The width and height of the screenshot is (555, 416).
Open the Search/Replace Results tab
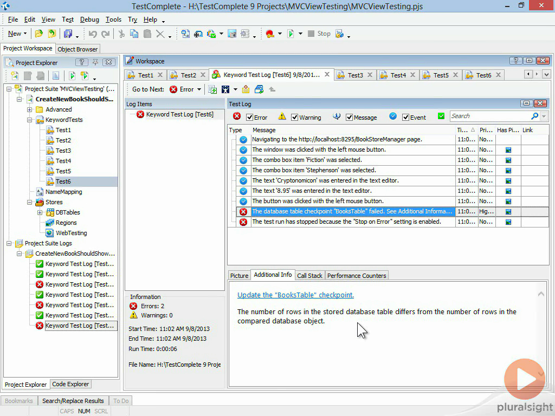click(x=73, y=401)
